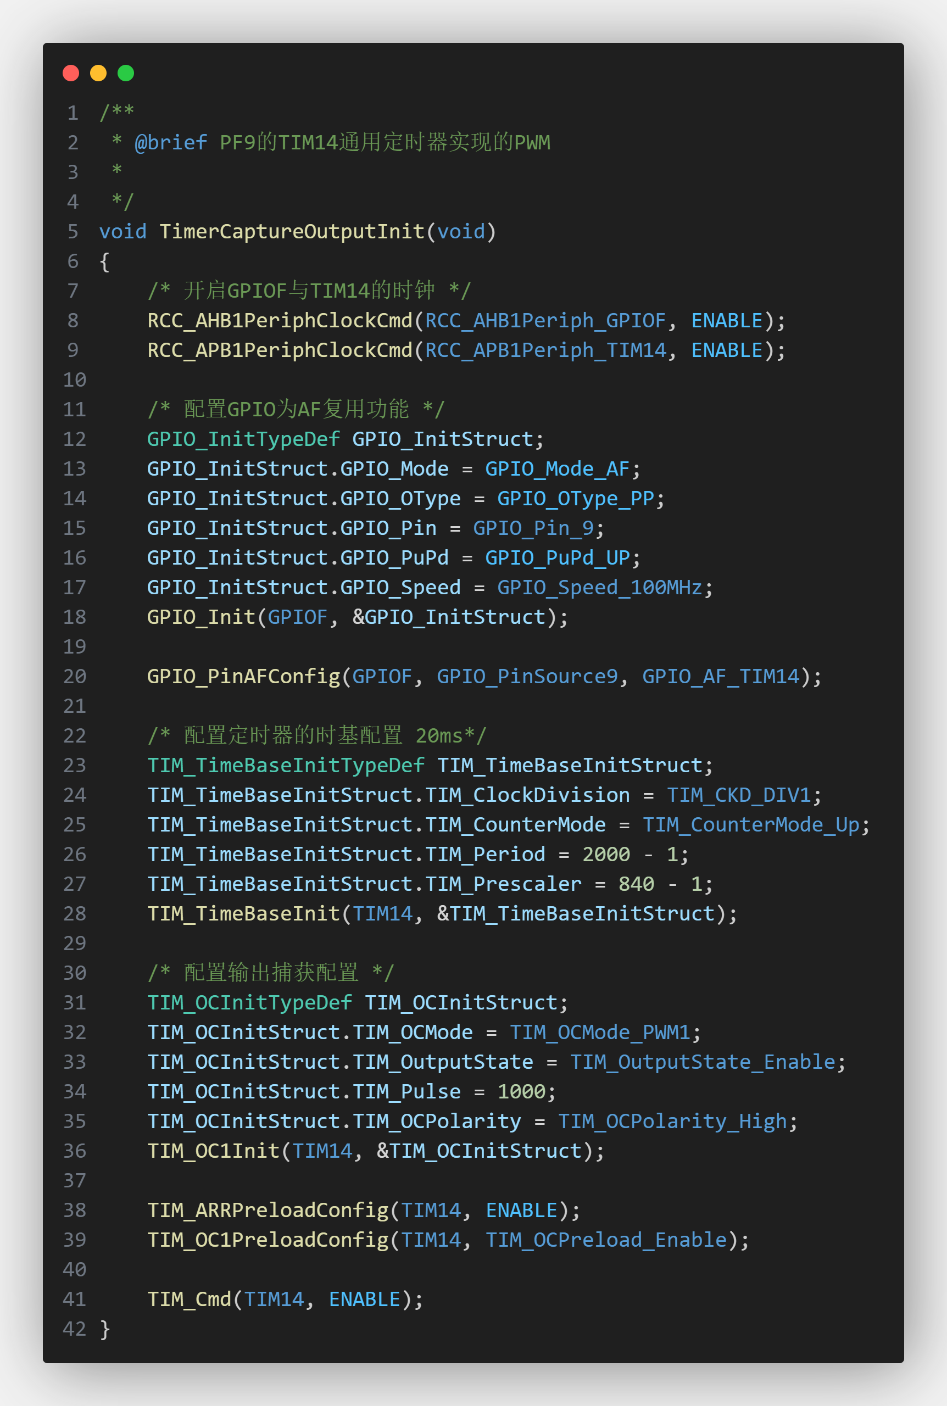Click the @brief tag in the comment
The height and width of the screenshot is (1406, 947).
coord(171,142)
